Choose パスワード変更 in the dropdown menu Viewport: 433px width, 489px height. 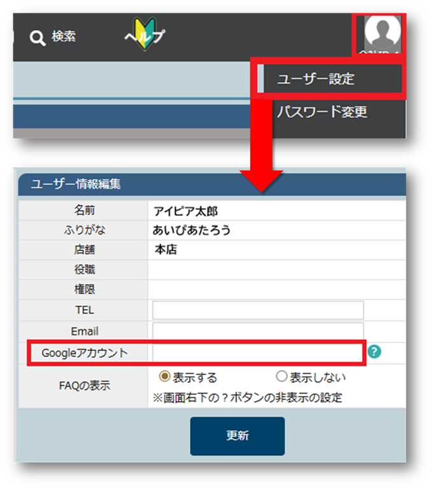pos(322,113)
